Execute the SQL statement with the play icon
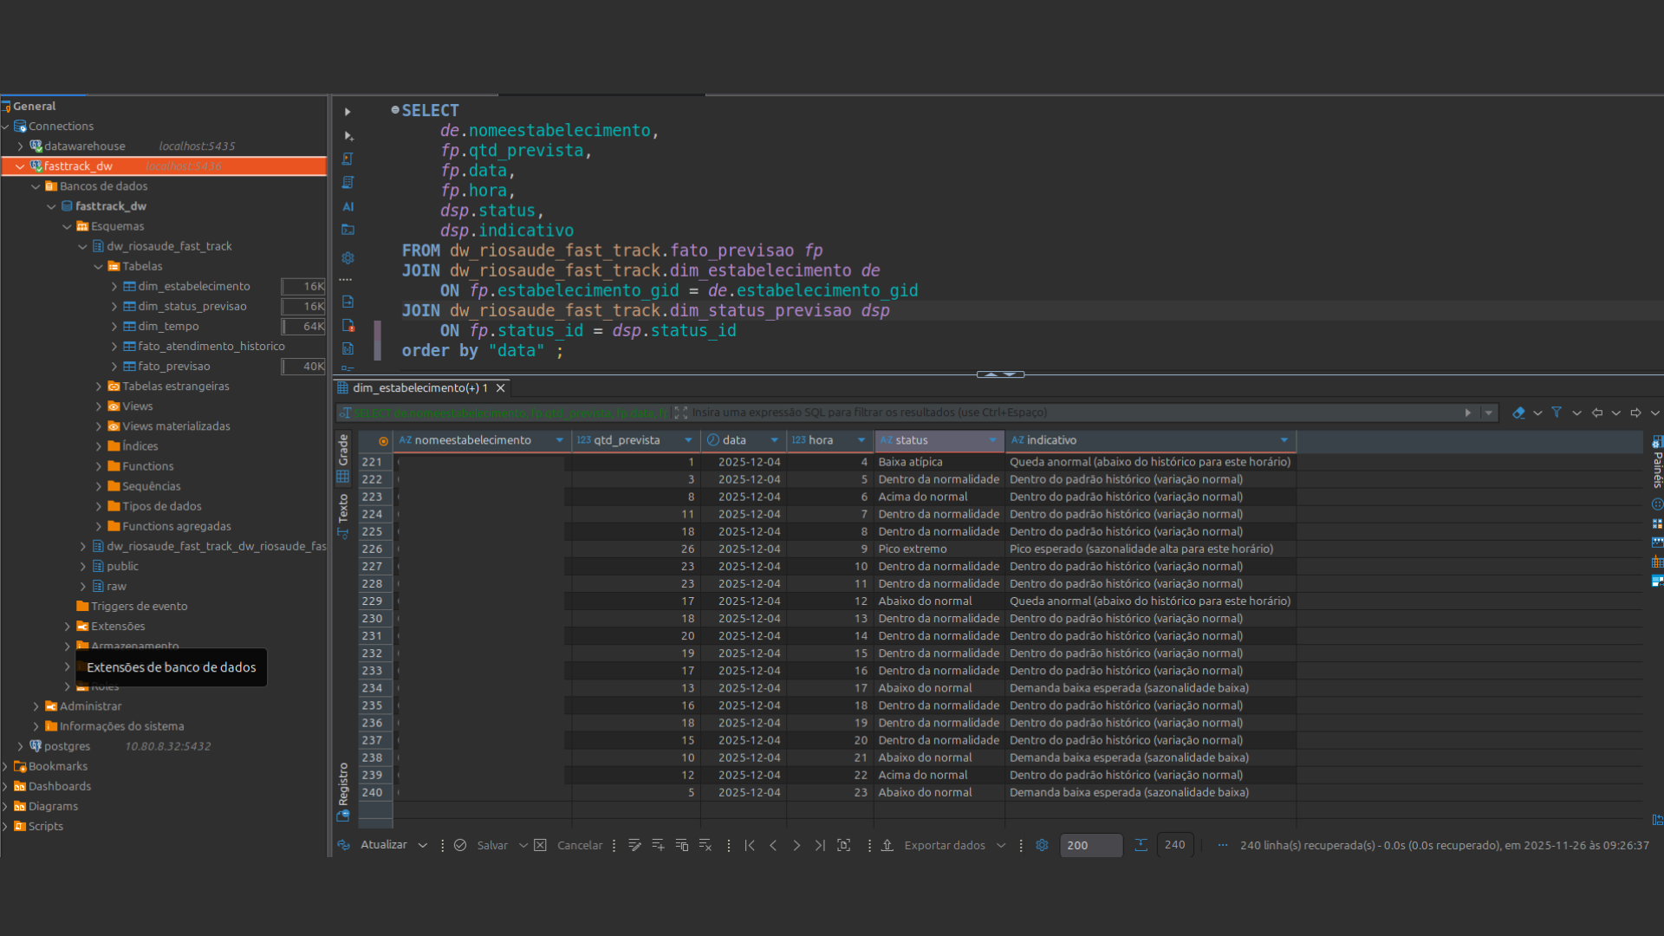This screenshot has width=1664, height=936. pyautogui.click(x=348, y=112)
